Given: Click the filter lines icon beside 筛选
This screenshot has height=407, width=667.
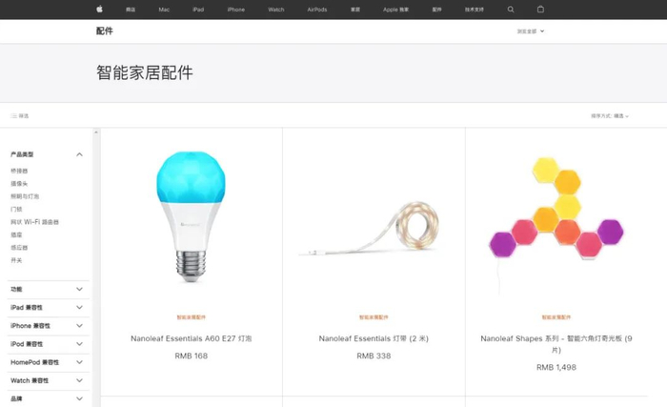Looking at the screenshot, I should (14, 115).
